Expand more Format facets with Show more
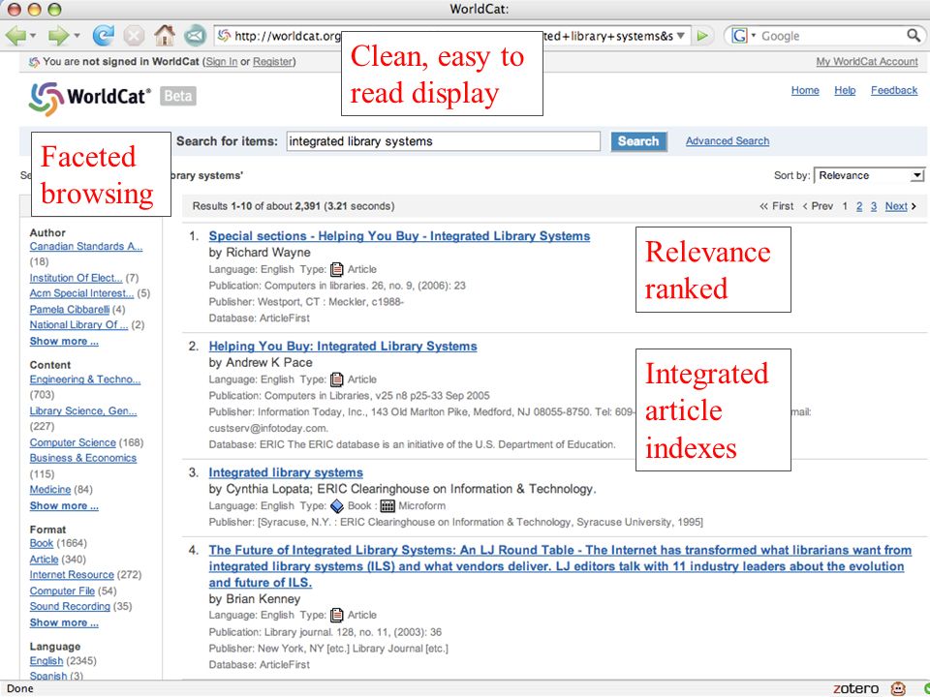Image resolution: width=930 pixels, height=697 pixels. pyautogui.click(x=64, y=622)
